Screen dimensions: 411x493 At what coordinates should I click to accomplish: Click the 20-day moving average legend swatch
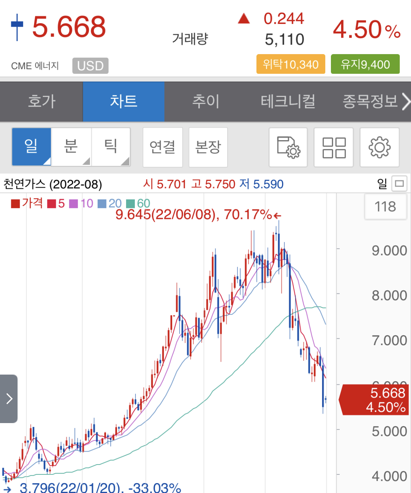(x=102, y=204)
